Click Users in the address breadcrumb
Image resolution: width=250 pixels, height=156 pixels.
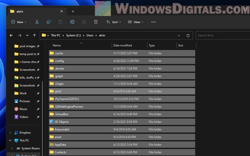tap(90, 35)
